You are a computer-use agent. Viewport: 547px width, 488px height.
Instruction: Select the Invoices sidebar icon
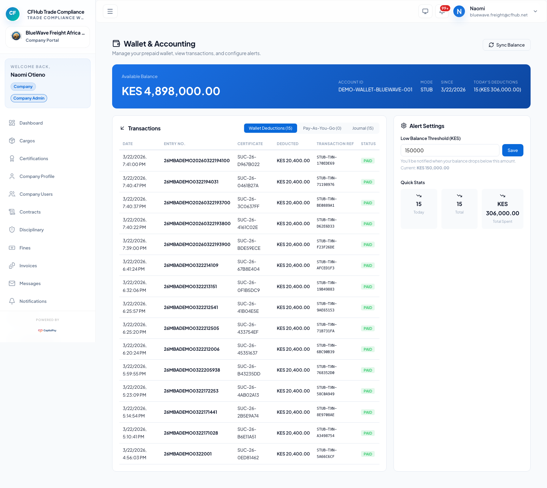12,266
